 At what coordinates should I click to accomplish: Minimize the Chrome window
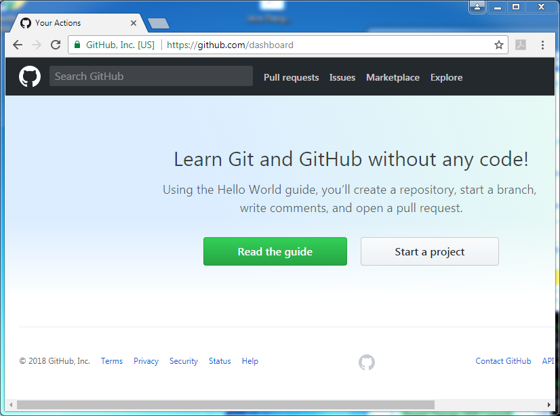498,7
